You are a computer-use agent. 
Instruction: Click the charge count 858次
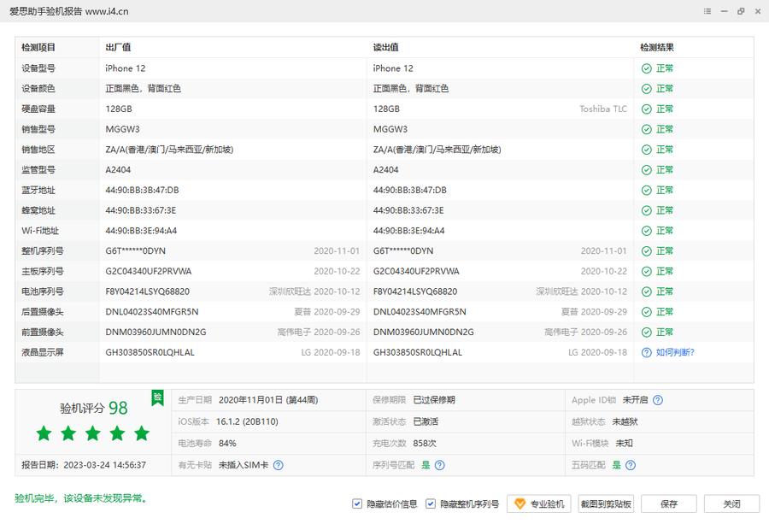pyautogui.click(x=425, y=444)
